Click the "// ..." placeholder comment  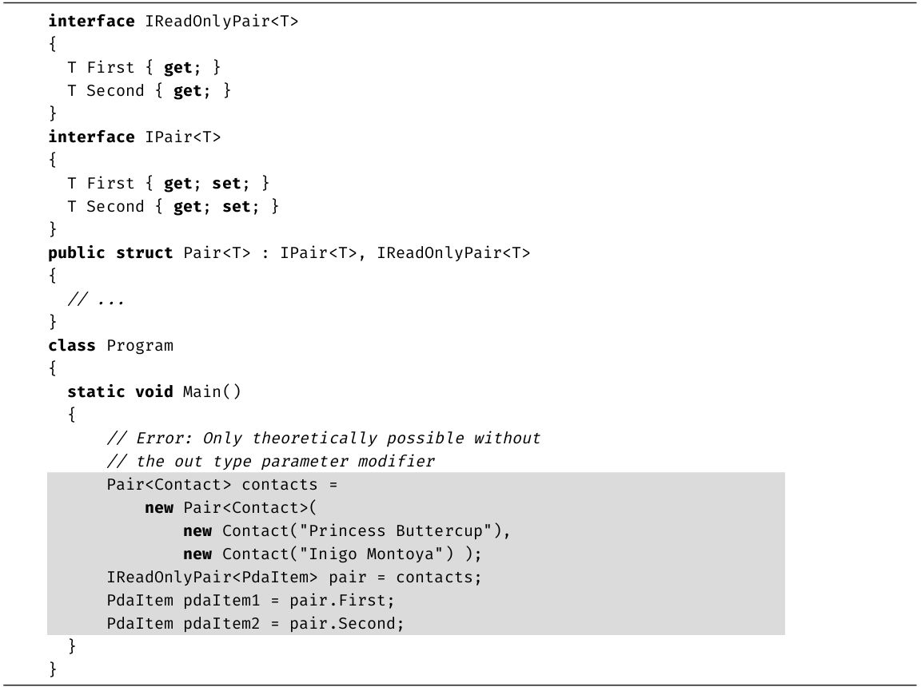tap(96, 300)
